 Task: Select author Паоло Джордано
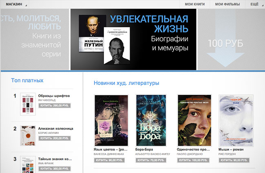coord(190,154)
